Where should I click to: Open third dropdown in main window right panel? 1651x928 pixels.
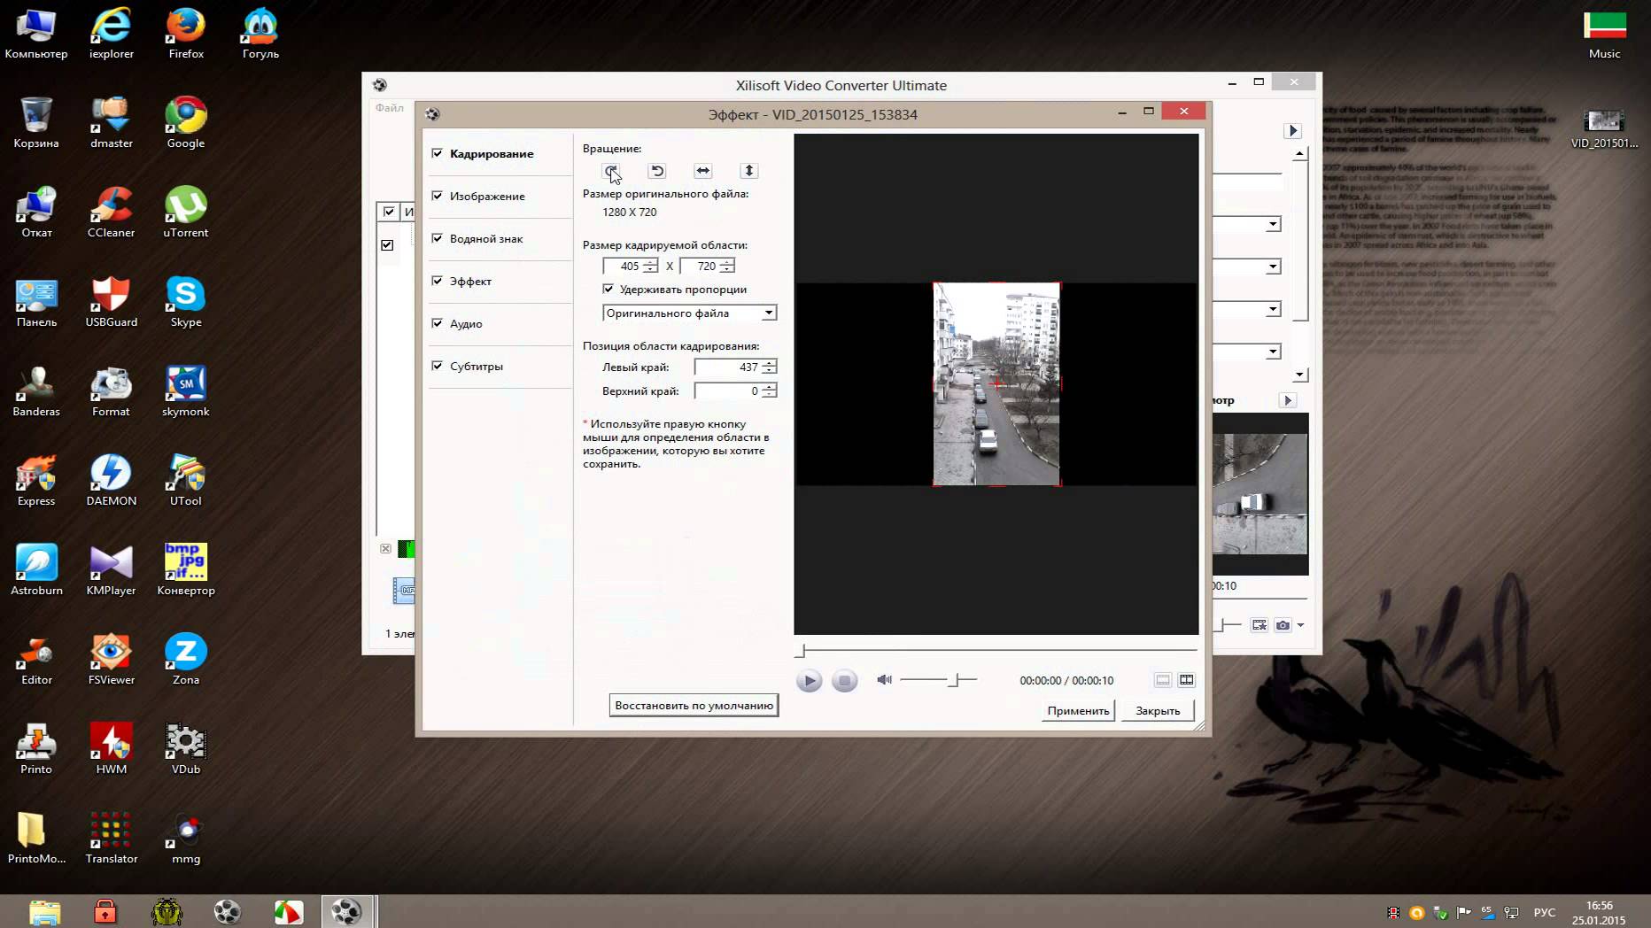pyautogui.click(x=1273, y=309)
